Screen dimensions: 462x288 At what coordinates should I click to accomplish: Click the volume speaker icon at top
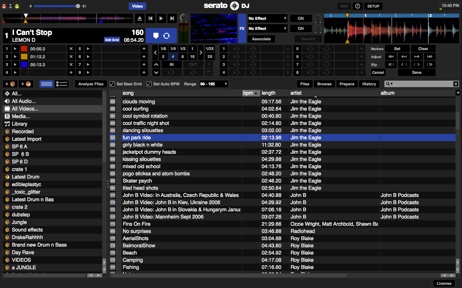click(84, 6)
